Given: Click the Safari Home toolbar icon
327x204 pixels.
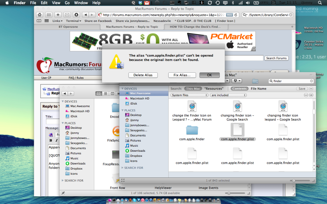Looking at the screenshot, I should (39, 15).
